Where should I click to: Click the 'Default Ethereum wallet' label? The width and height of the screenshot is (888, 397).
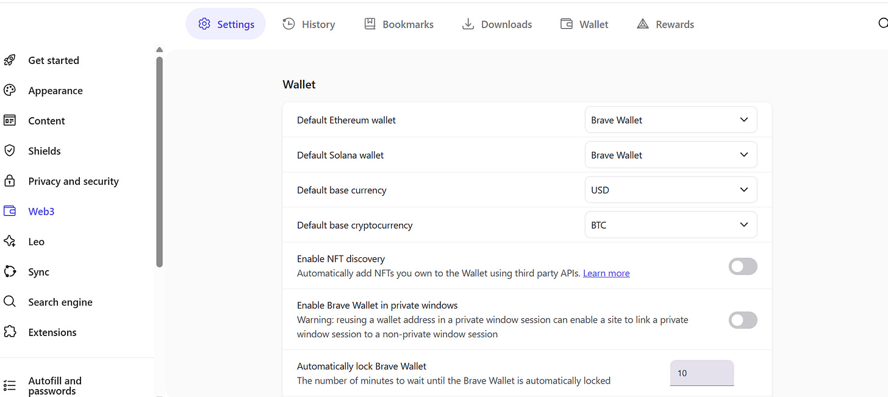click(x=346, y=120)
